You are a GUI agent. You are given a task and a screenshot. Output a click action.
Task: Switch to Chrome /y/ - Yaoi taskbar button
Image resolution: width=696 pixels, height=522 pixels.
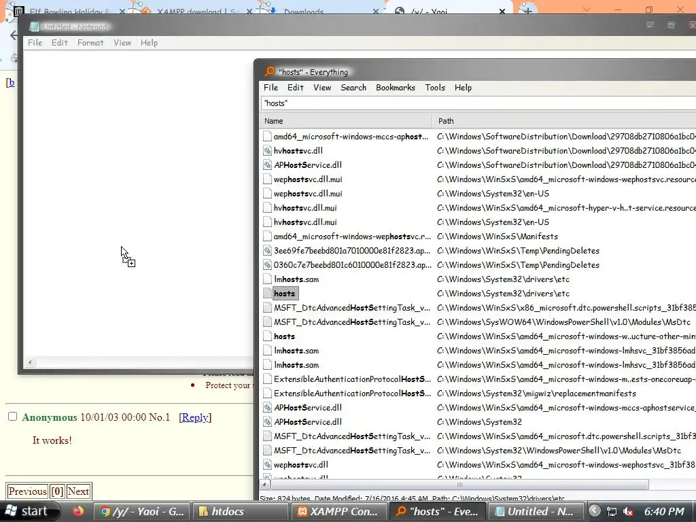click(x=142, y=511)
